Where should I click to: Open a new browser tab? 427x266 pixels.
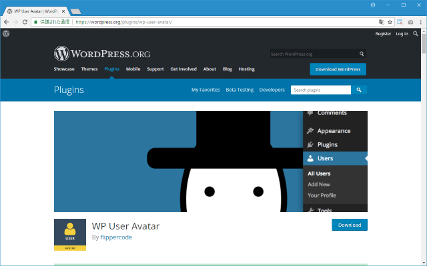tap(75, 11)
